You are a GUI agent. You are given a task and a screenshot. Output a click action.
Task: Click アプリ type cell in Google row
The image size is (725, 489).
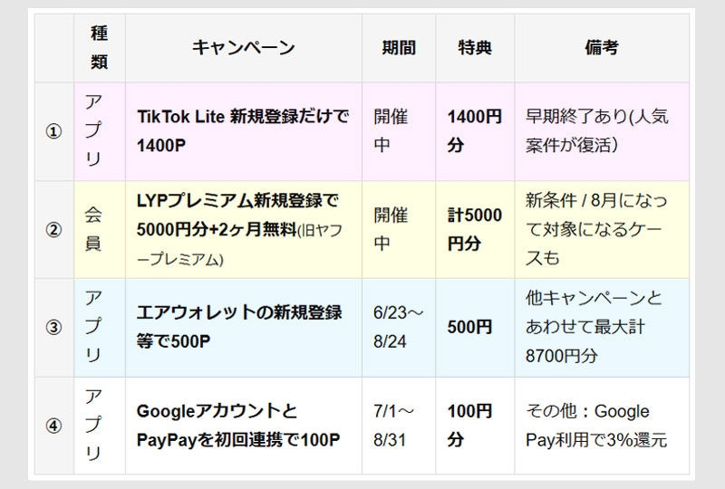[100, 426]
